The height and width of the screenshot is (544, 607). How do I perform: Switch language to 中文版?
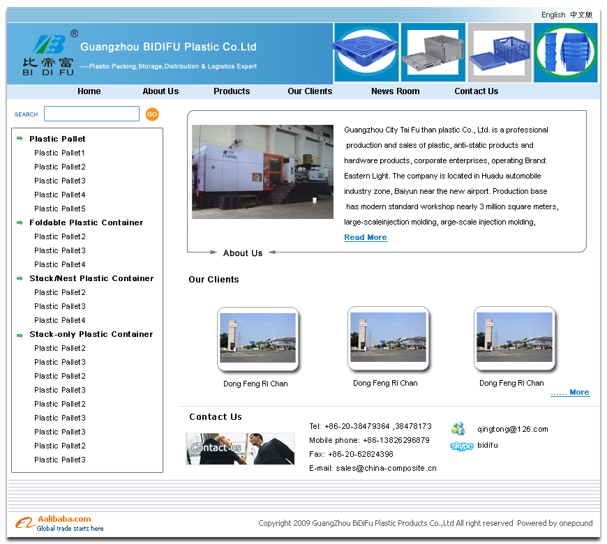click(x=581, y=15)
